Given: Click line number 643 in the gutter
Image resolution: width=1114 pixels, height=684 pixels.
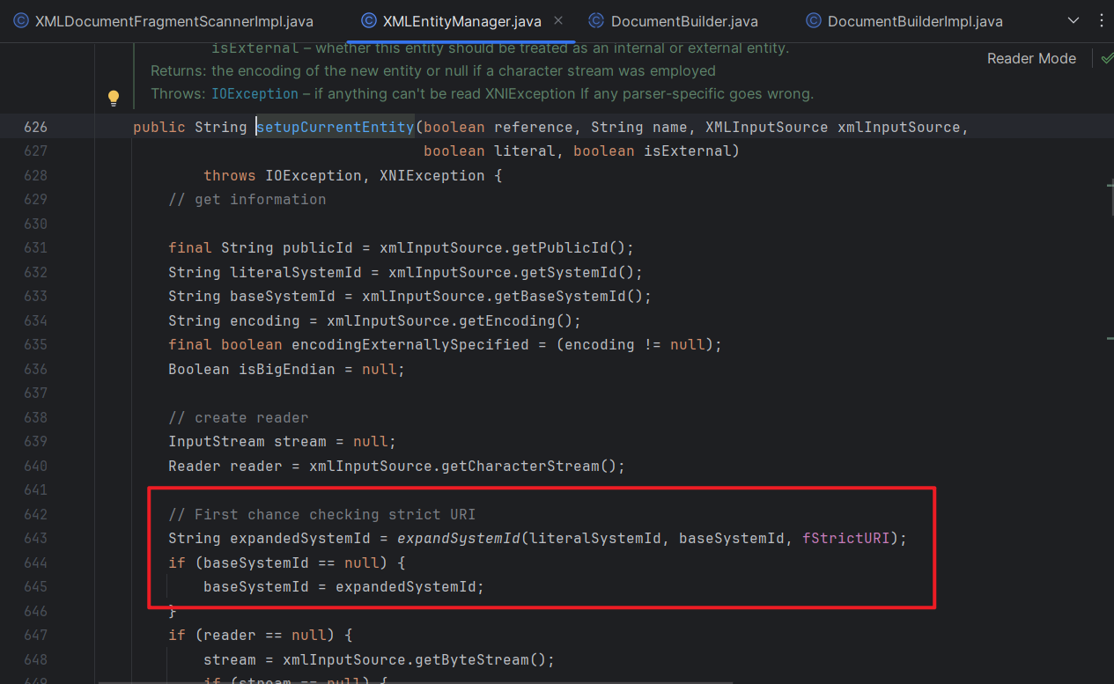Looking at the screenshot, I should click(35, 537).
